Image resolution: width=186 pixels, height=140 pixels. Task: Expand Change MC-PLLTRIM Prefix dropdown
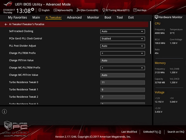(122, 68)
